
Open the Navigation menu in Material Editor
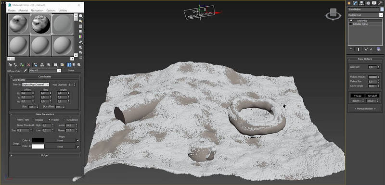pyautogui.click(x=37, y=11)
